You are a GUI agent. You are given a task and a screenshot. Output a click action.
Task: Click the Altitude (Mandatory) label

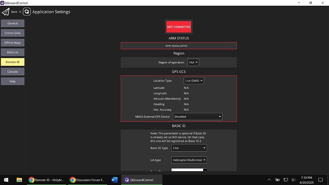click(x=167, y=99)
